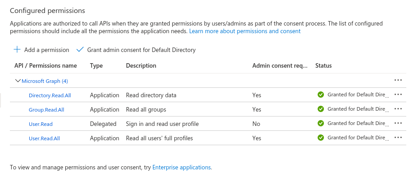Screen dimensions: 413x177
Task: Click Application type in Directory.Read.All row
Action: pyautogui.click(x=104, y=95)
